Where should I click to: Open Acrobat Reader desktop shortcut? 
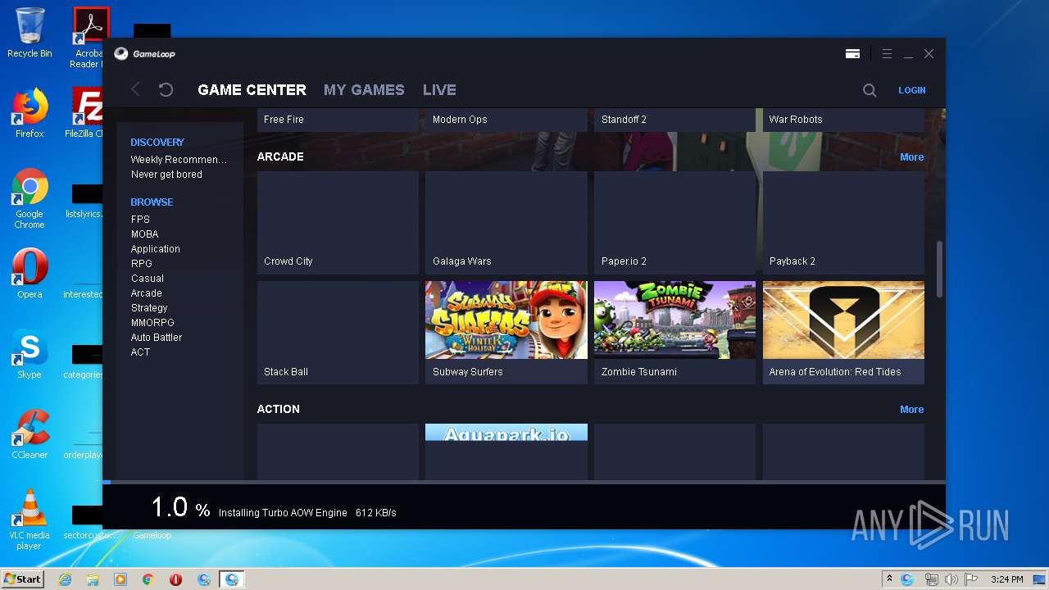(x=89, y=38)
